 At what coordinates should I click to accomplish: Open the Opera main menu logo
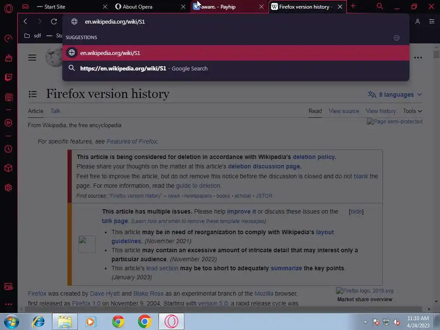(9, 8)
